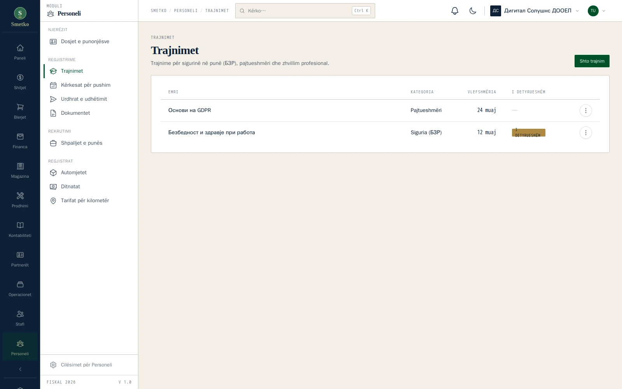Open the Magazina warehouse module
The image size is (622, 389).
(x=20, y=170)
